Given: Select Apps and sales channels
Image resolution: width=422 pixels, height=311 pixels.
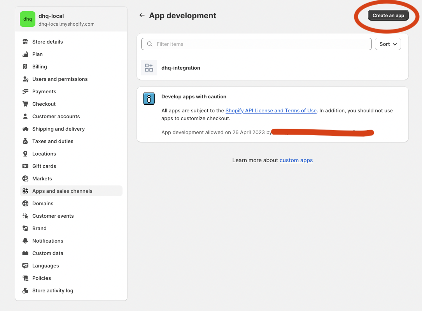Looking at the screenshot, I should pyautogui.click(x=71, y=191).
